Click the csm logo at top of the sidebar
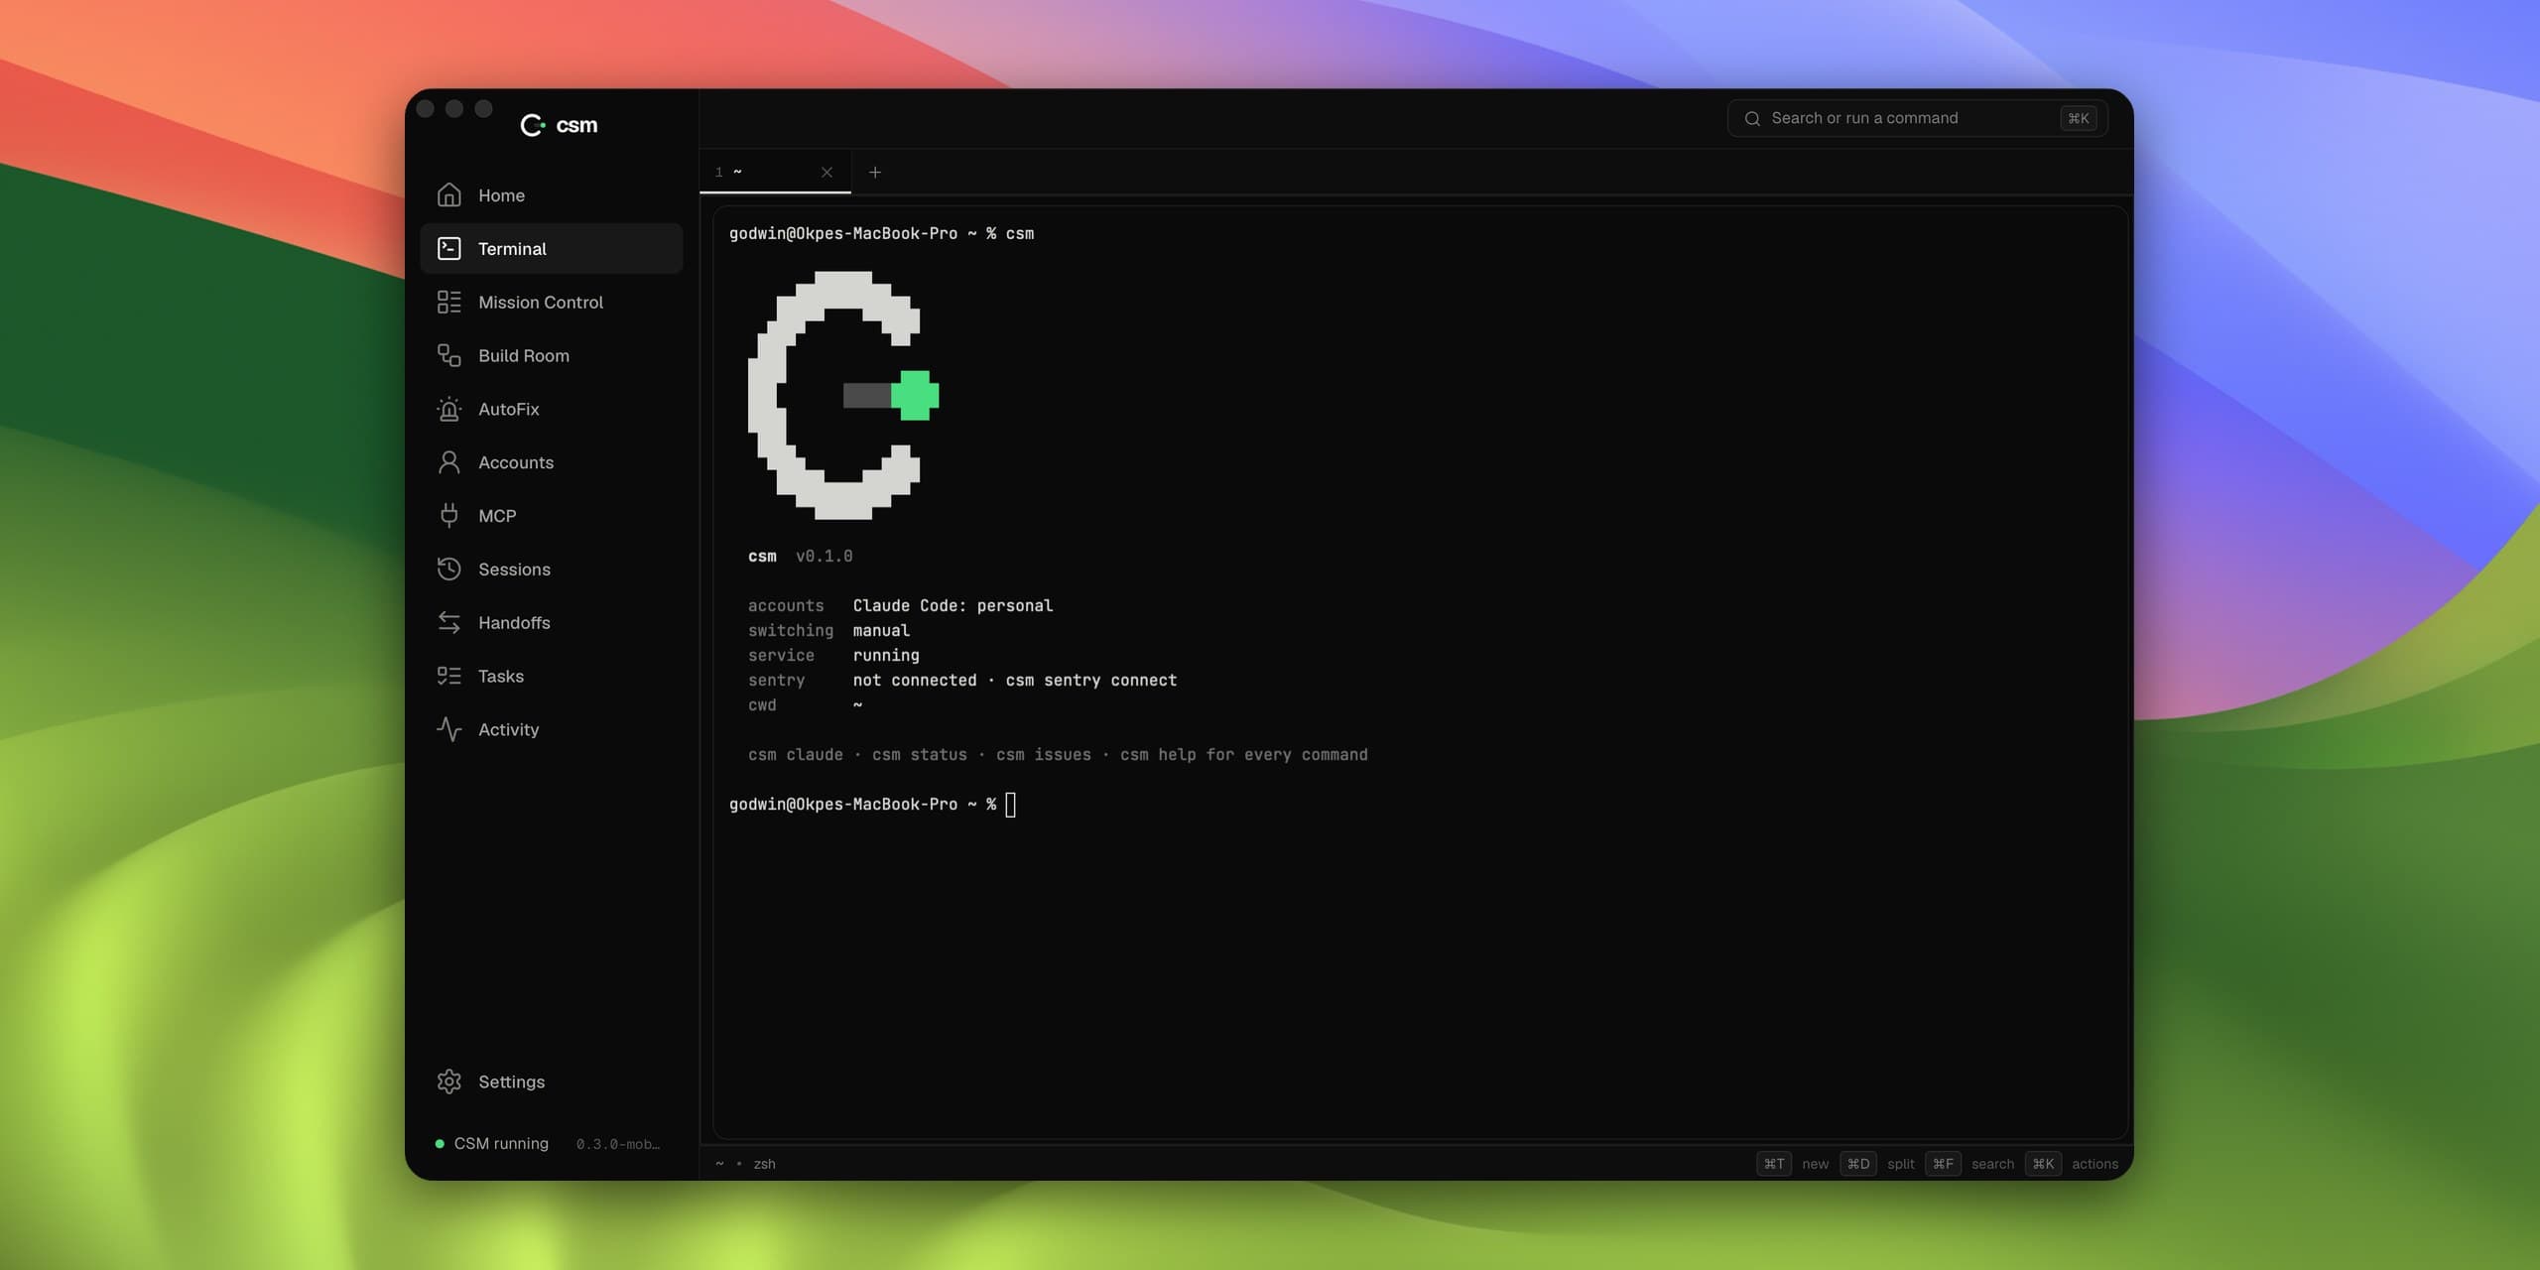The image size is (2540, 1270). pos(559,125)
